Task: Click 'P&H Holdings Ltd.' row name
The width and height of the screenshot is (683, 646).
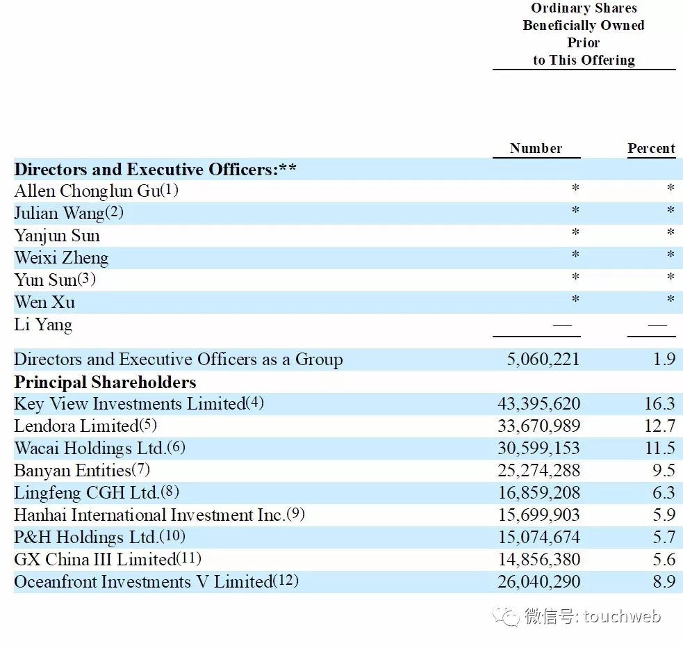Action: 86,538
